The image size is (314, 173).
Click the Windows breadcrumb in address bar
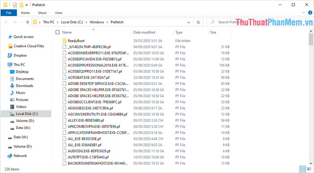coord(97,22)
